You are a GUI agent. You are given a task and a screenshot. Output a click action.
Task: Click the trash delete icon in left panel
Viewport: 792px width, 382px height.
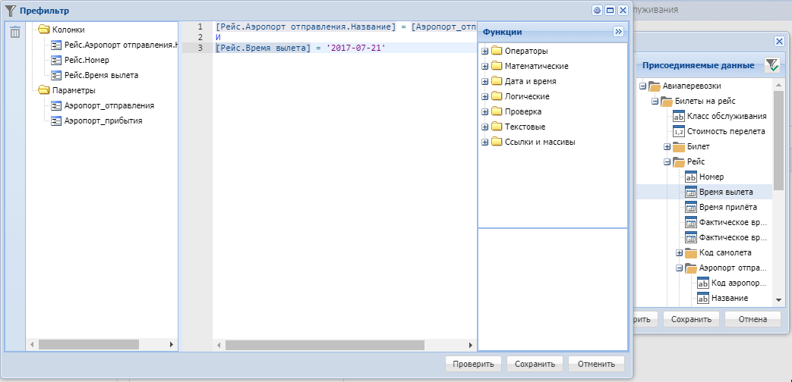14,32
